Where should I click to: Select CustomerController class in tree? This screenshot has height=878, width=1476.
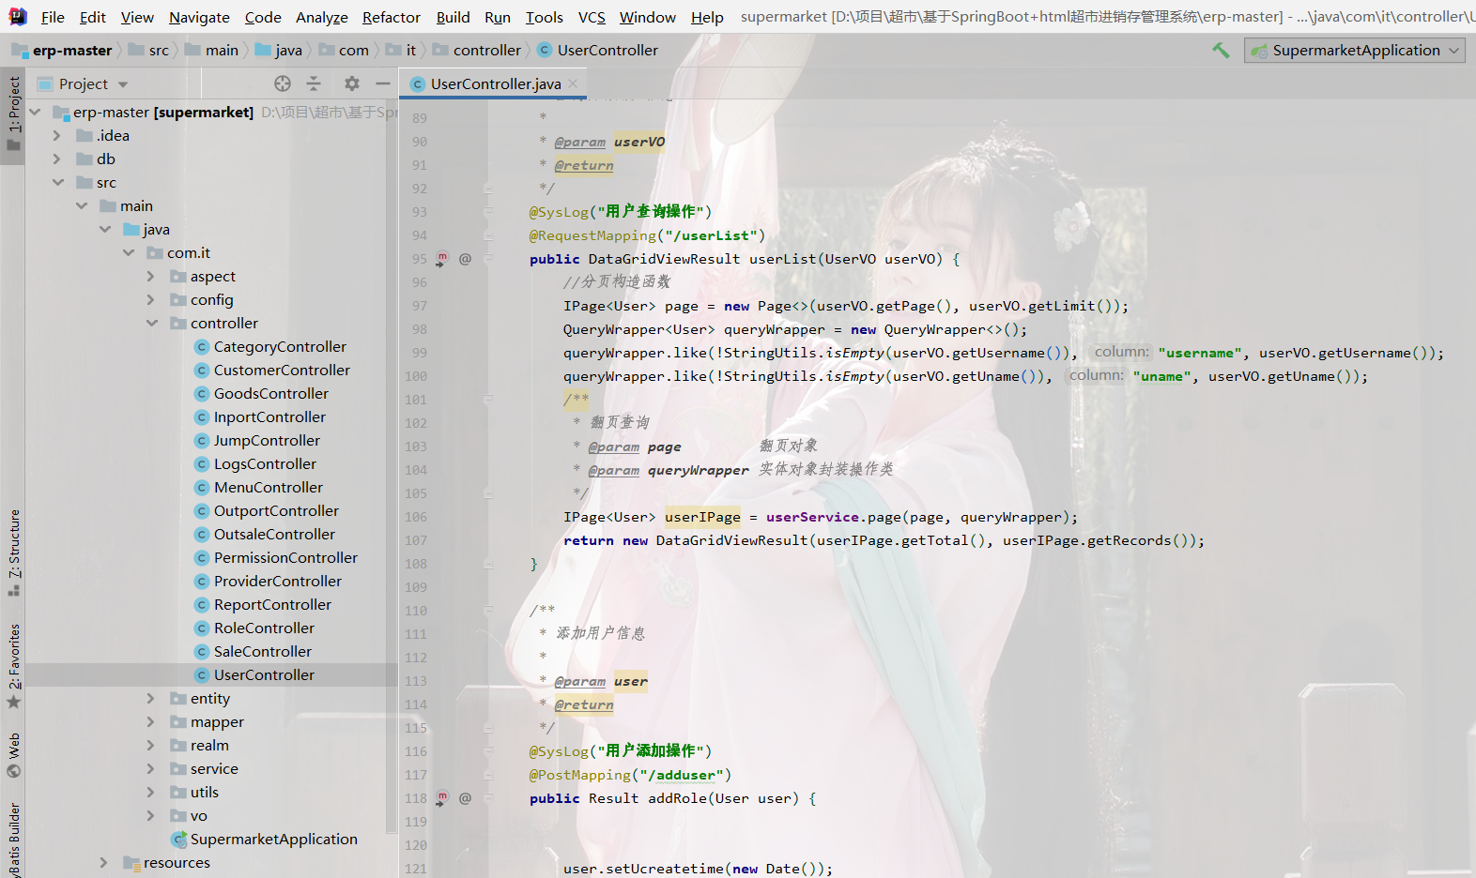click(282, 370)
